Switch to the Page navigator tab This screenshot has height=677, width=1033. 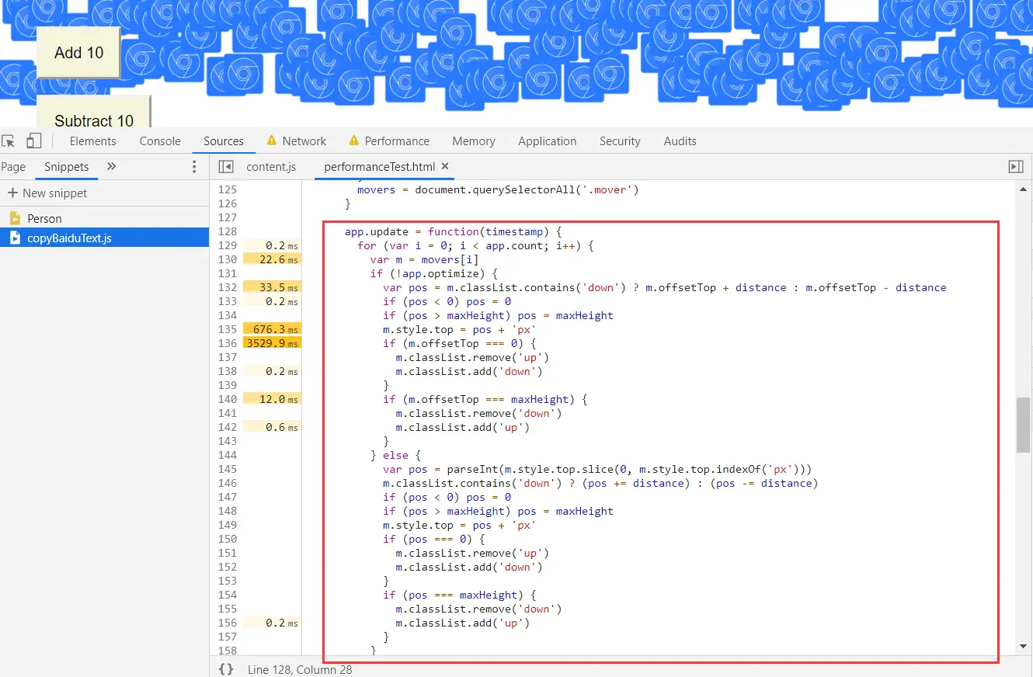[x=13, y=167]
